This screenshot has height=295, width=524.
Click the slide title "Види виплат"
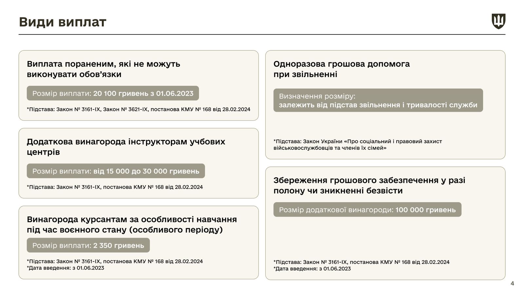63,22
